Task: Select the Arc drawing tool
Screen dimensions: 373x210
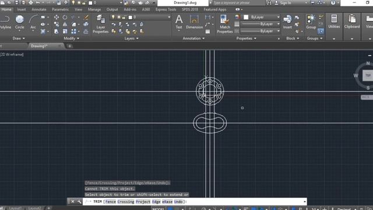Action: (33, 22)
